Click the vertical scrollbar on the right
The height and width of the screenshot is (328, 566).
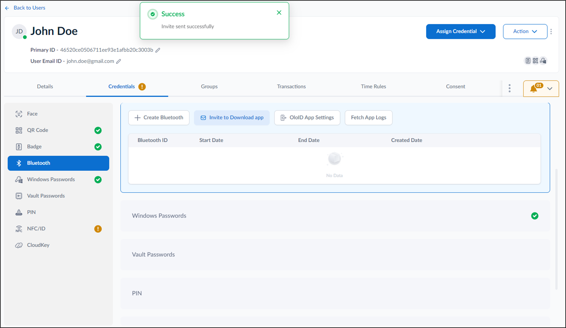pos(556,229)
